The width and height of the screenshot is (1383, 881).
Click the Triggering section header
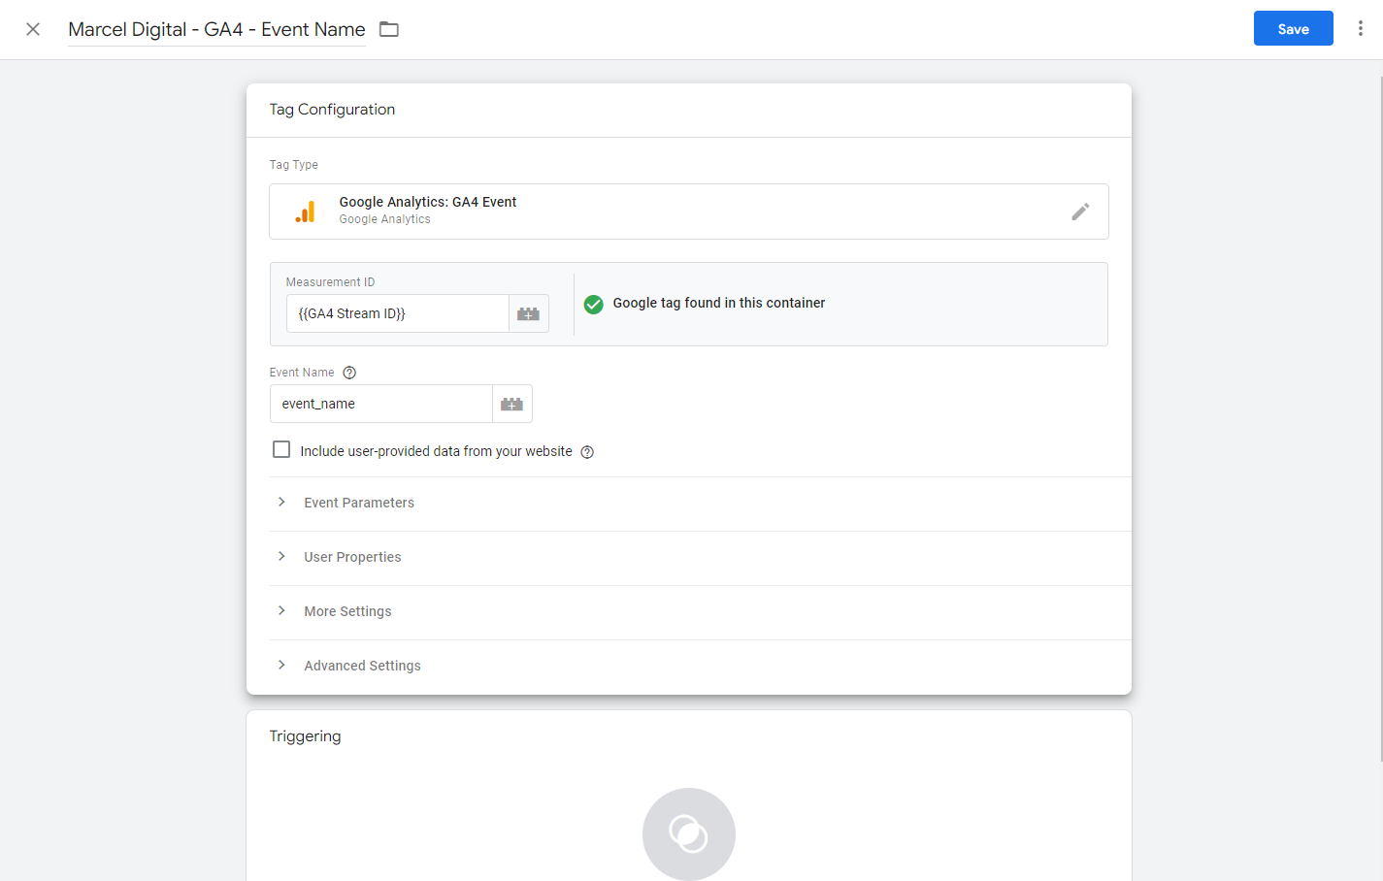coord(305,736)
